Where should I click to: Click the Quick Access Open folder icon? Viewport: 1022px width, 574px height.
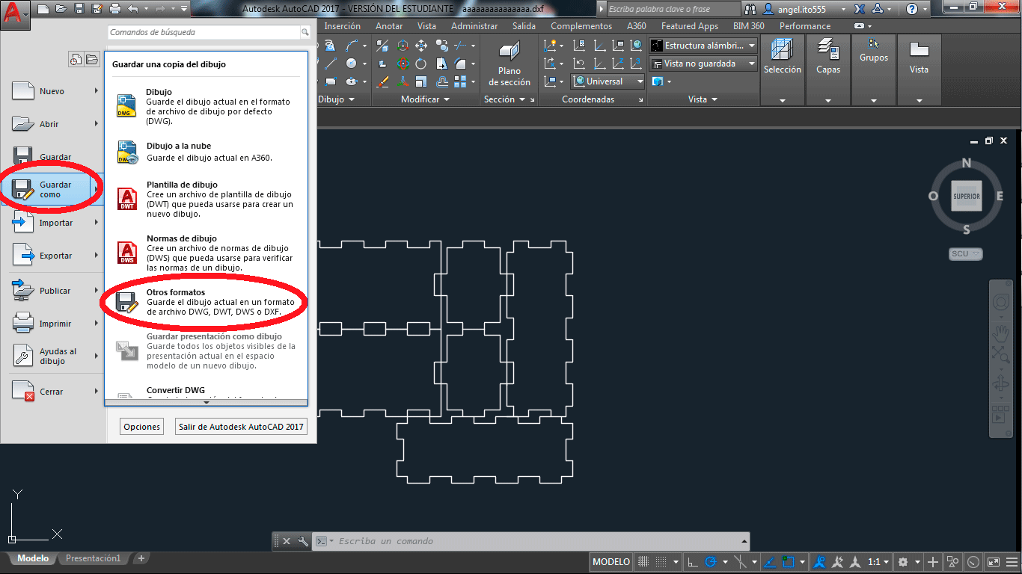coord(61,9)
